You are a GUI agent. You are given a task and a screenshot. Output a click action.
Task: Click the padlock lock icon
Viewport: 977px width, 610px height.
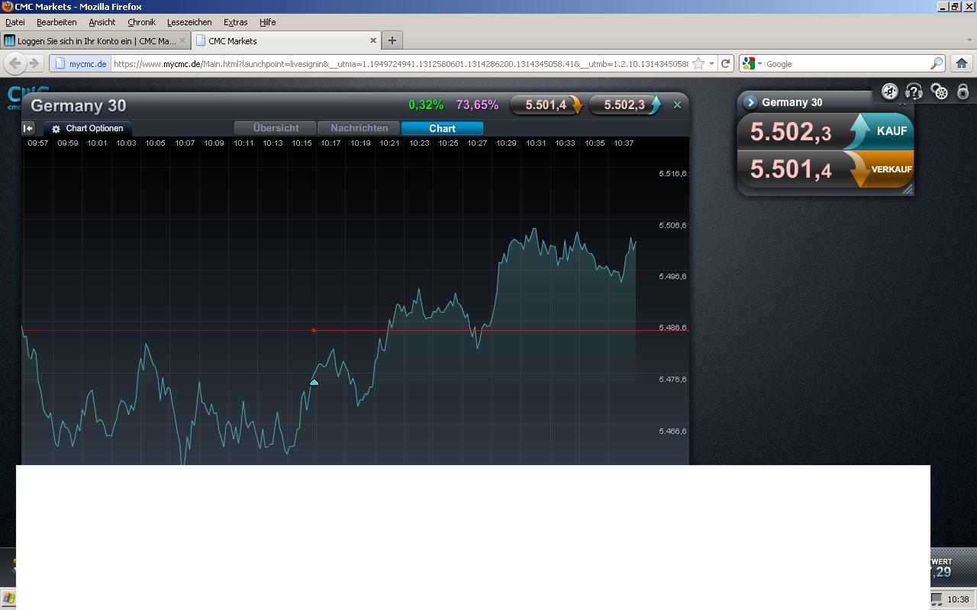963,91
